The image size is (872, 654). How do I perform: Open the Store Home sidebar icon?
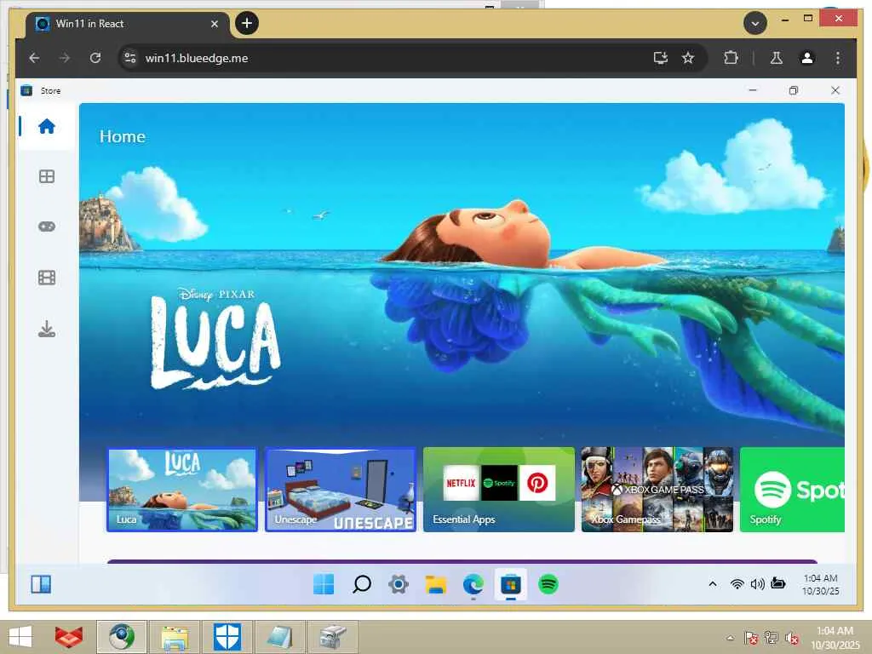[x=47, y=127]
